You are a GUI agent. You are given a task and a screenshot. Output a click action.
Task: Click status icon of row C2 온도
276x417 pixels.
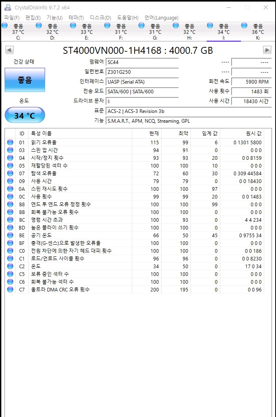[x=10, y=266]
